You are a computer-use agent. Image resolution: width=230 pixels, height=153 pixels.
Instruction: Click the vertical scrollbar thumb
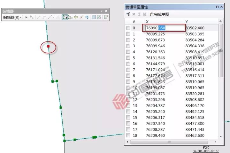tap(220, 50)
